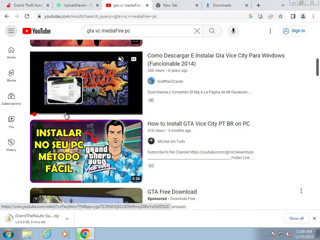Screen dimensions: 320x240
Task: Open Subscriptions in sidebar
Action: click(11, 99)
